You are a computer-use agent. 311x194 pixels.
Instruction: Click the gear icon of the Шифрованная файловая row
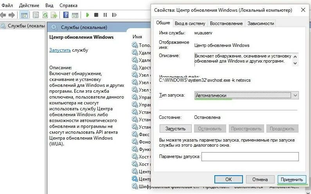135,186
